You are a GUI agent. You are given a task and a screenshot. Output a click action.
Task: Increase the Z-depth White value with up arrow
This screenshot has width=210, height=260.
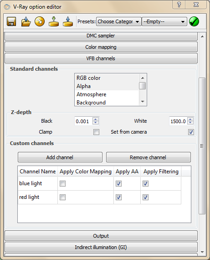tap(190, 119)
